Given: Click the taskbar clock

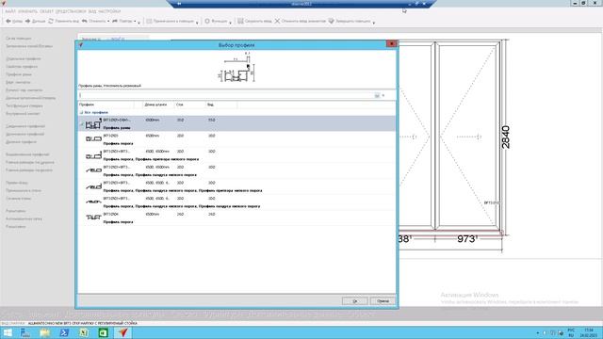Looking at the screenshot, I should 589,332.
